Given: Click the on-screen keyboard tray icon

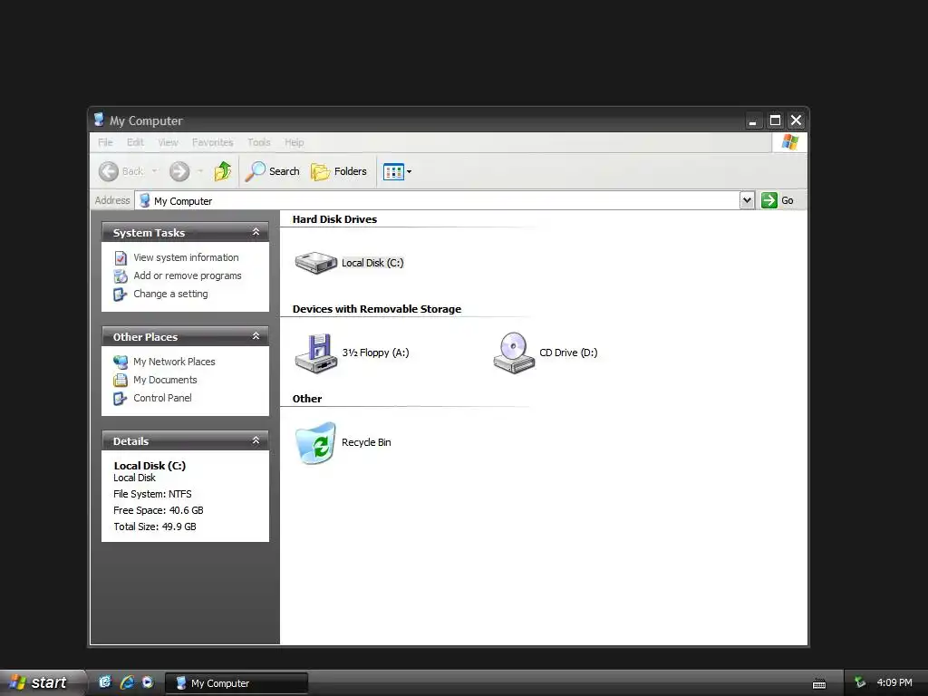Looking at the screenshot, I should tap(819, 684).
